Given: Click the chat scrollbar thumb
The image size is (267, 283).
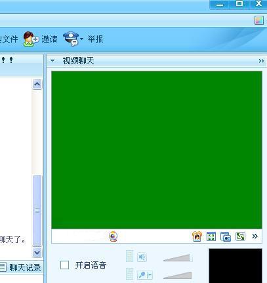Looking at the screenshot, I should (x=37, y=210).
